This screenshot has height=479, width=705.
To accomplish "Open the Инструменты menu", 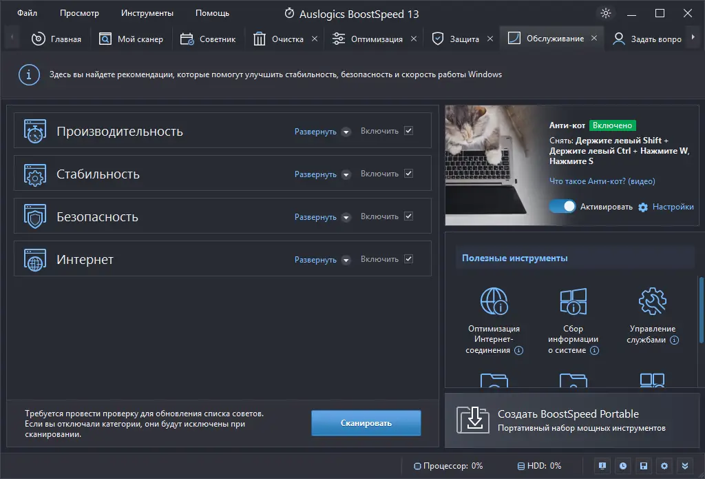I will click(x=147, y=12).
